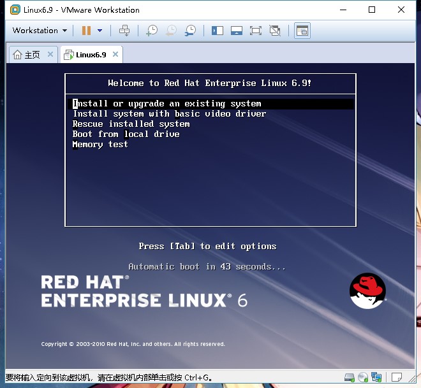
Task: Send Ctrl+Alt+Del to the virtual machine
Action: 124,31
